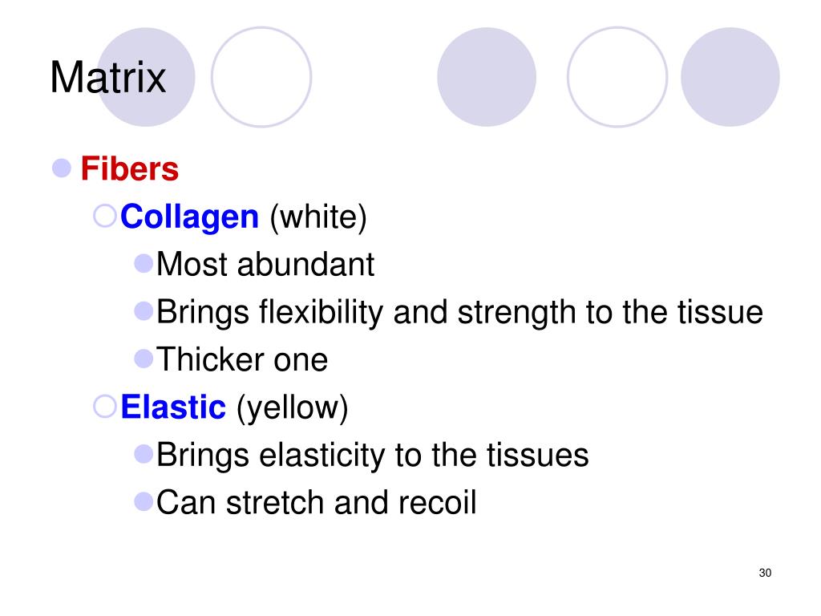Click the blue Elastic word
The height and width of the screenshot is (616, 821).
[x=173, y=407]
